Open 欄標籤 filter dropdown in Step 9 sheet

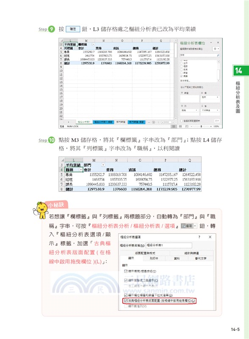pos(93,44)
